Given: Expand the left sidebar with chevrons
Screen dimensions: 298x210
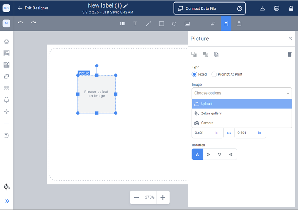Looking at the screenshot, I should point(7,201).
